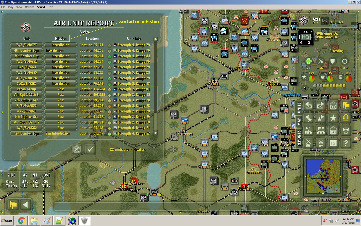361x226 pixels.
Task: Confirm the report with the checkmark button
Action: click(x=90, y=149)
